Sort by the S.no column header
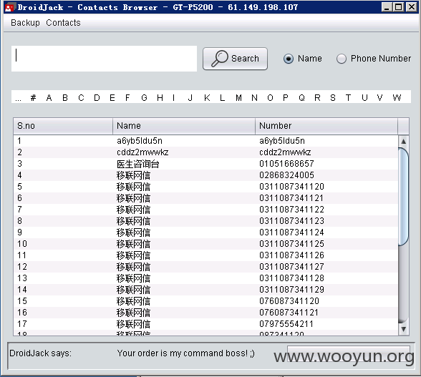Screen dimensions: 421x377 (x=63, y=126)
